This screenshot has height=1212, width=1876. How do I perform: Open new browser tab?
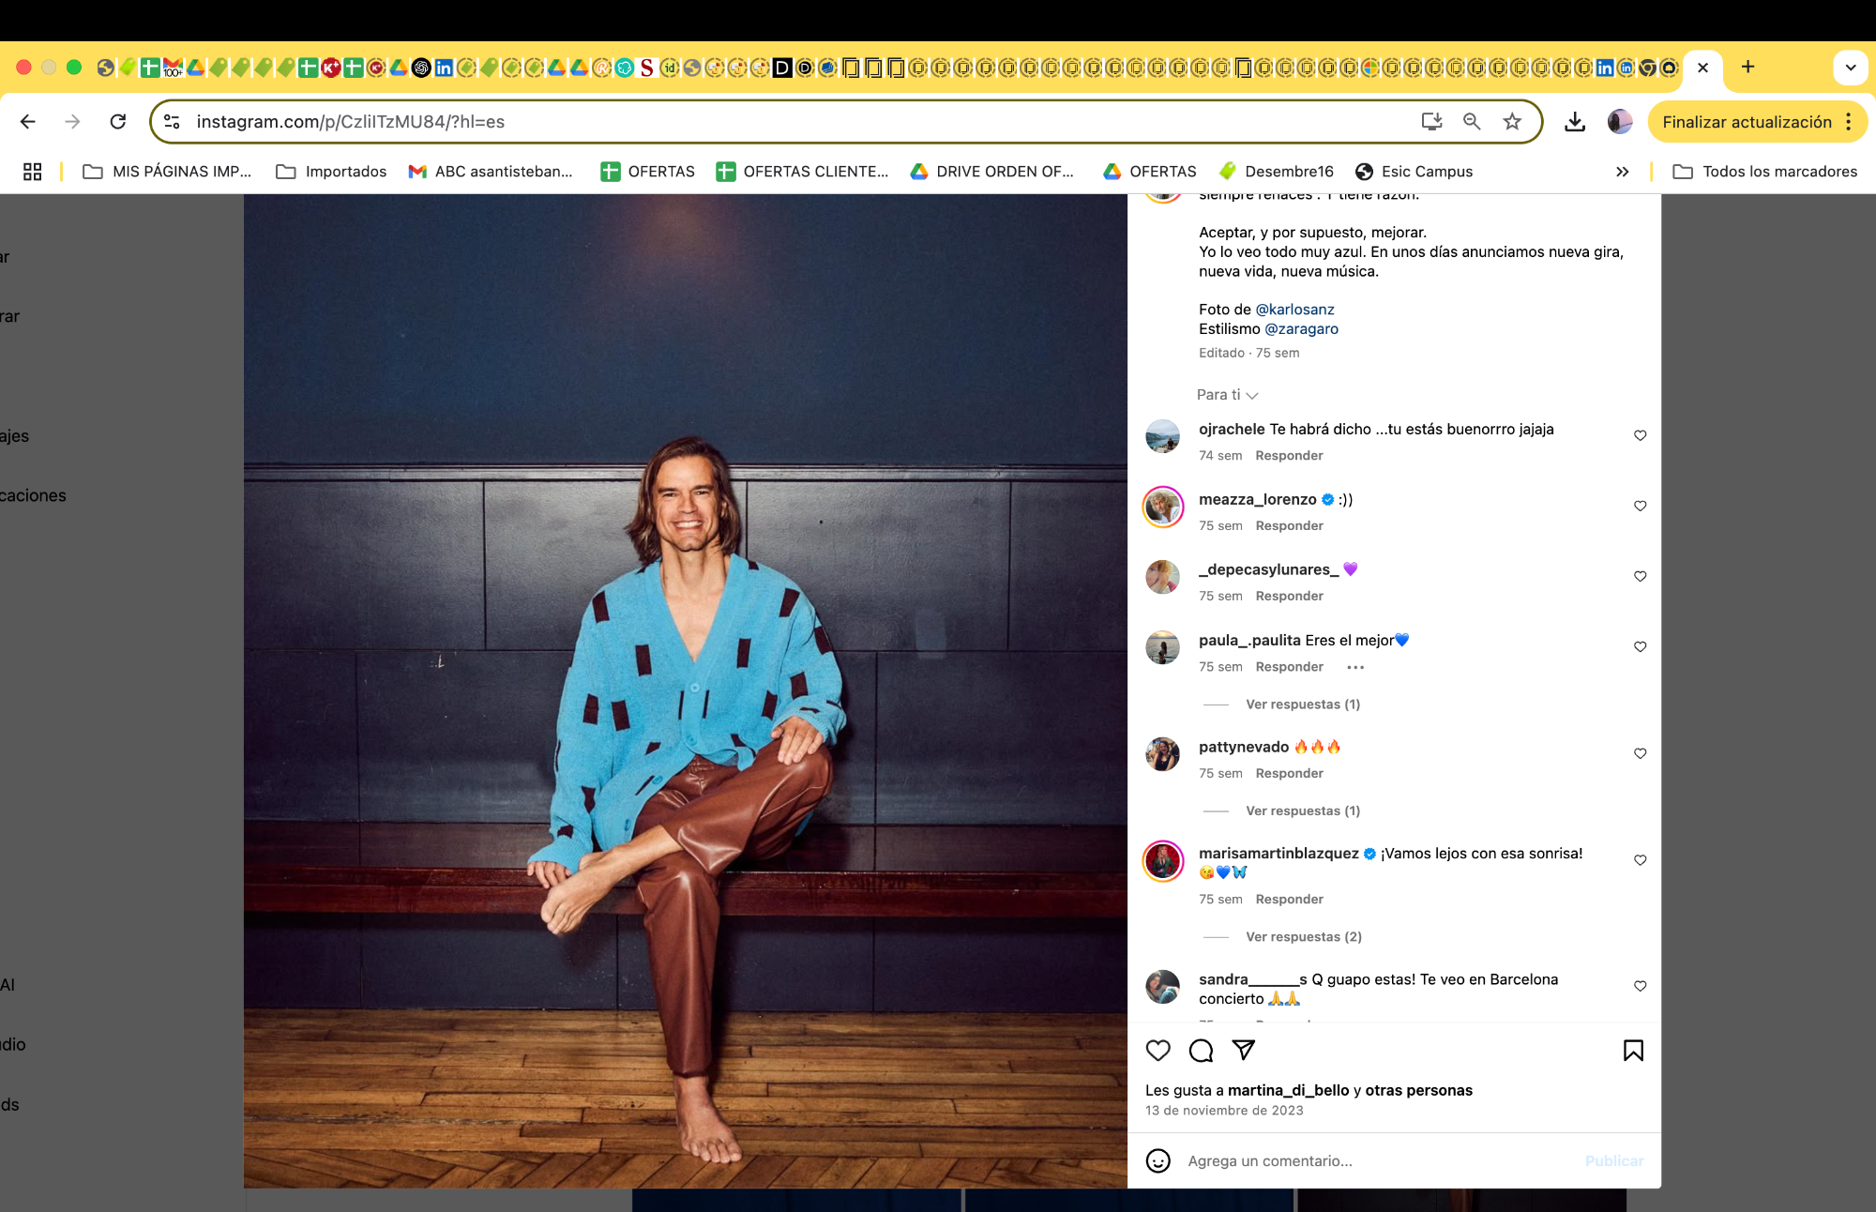click(1747, 67)
